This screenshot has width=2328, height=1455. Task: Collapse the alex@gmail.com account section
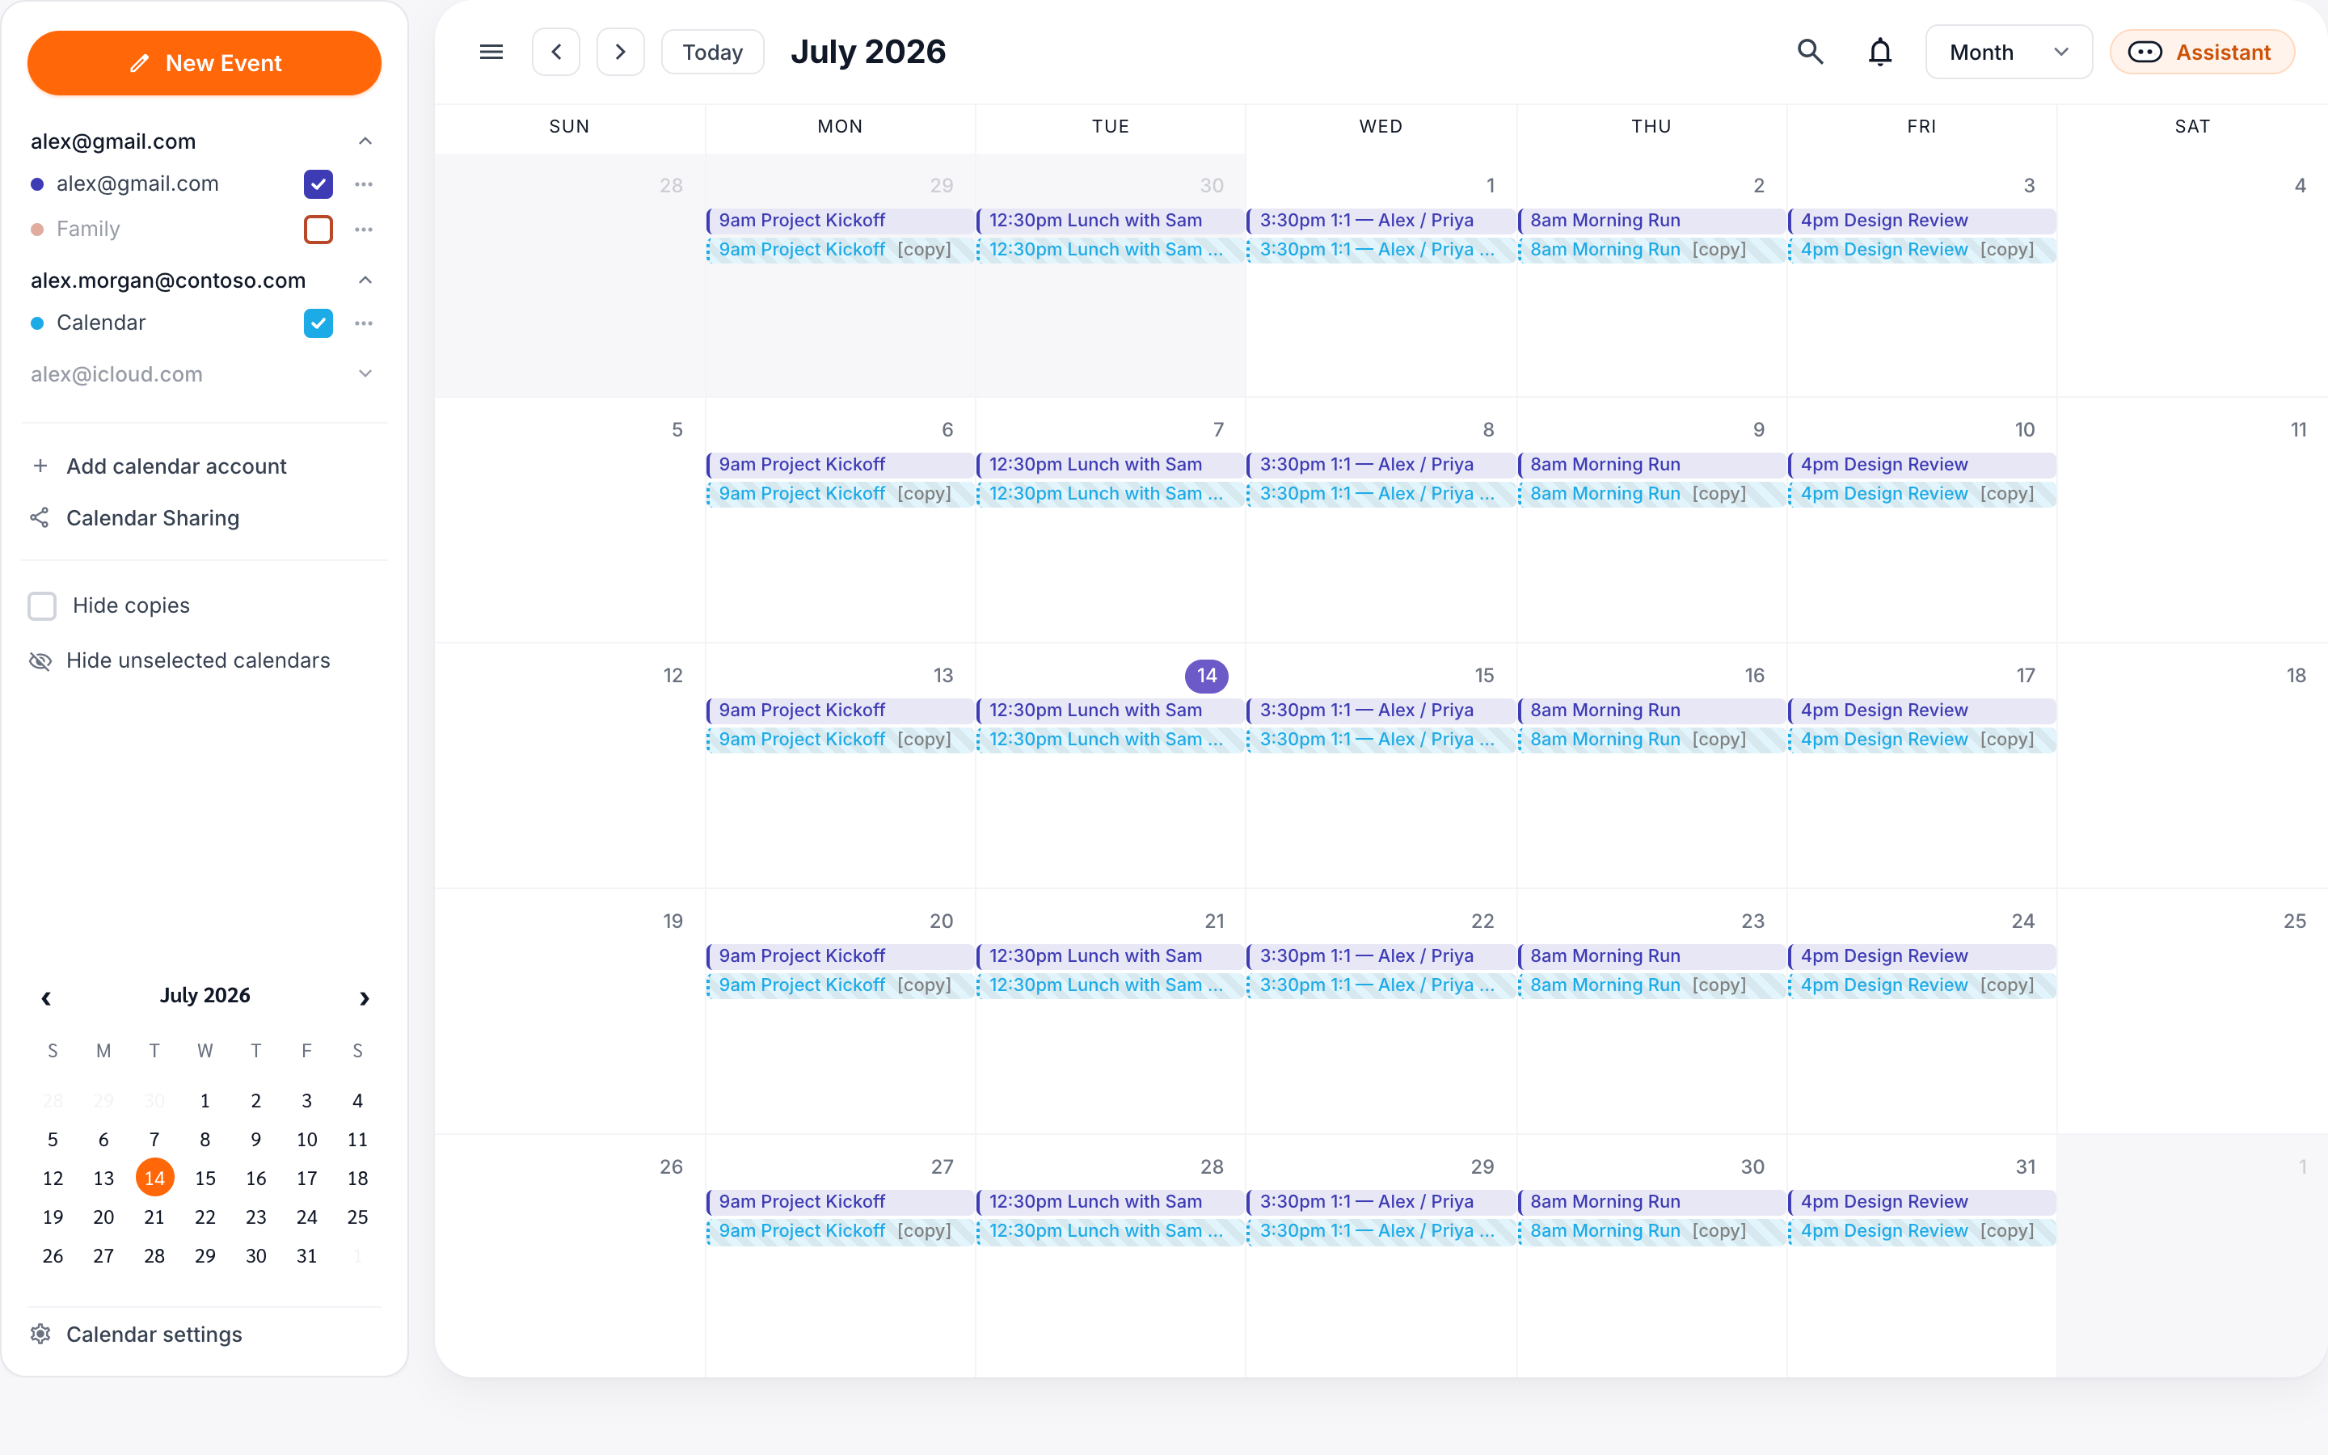365,141
